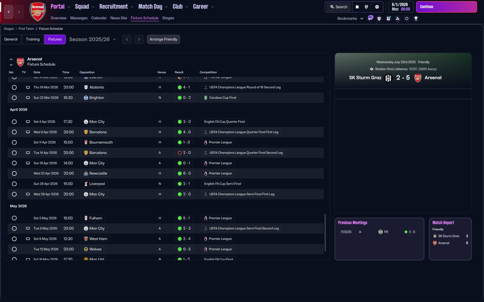This screenshot has width=484, height=302.
Task: Open the bookmark icon beside Search
Action: click(x=357, y=7)
